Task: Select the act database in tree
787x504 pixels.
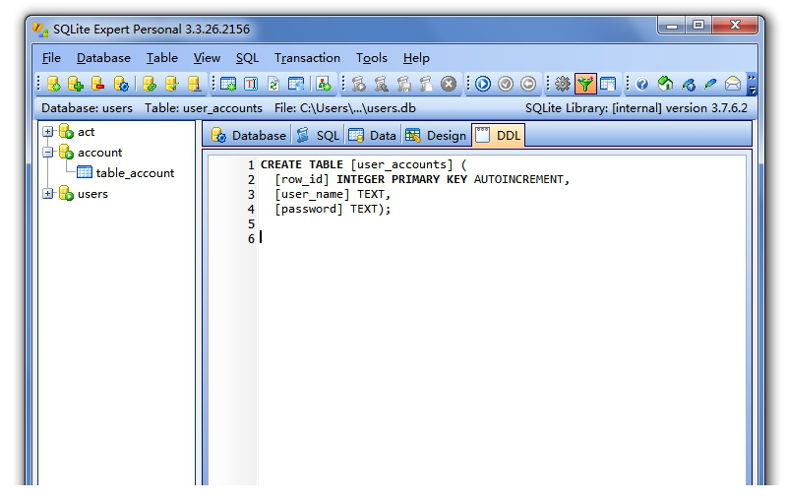Action: click(86, 132)
